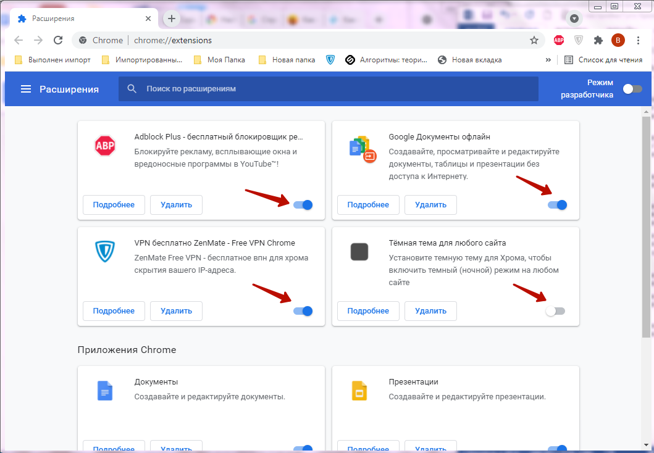Open the Выполнен импорт bookmark folder

click(x=52, y=60)
